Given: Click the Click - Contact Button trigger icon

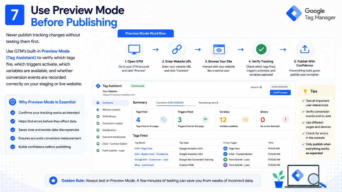Looking at the screenshot, I should (x=225, y=154).
